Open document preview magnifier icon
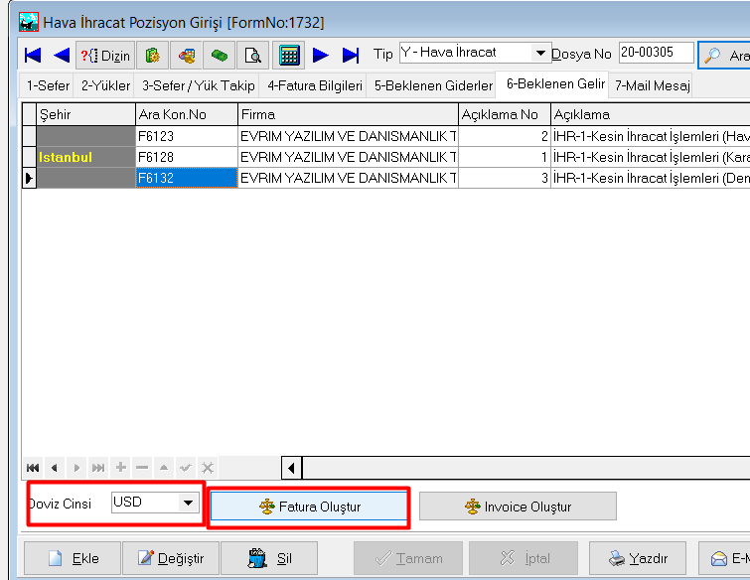 (252, 56)
